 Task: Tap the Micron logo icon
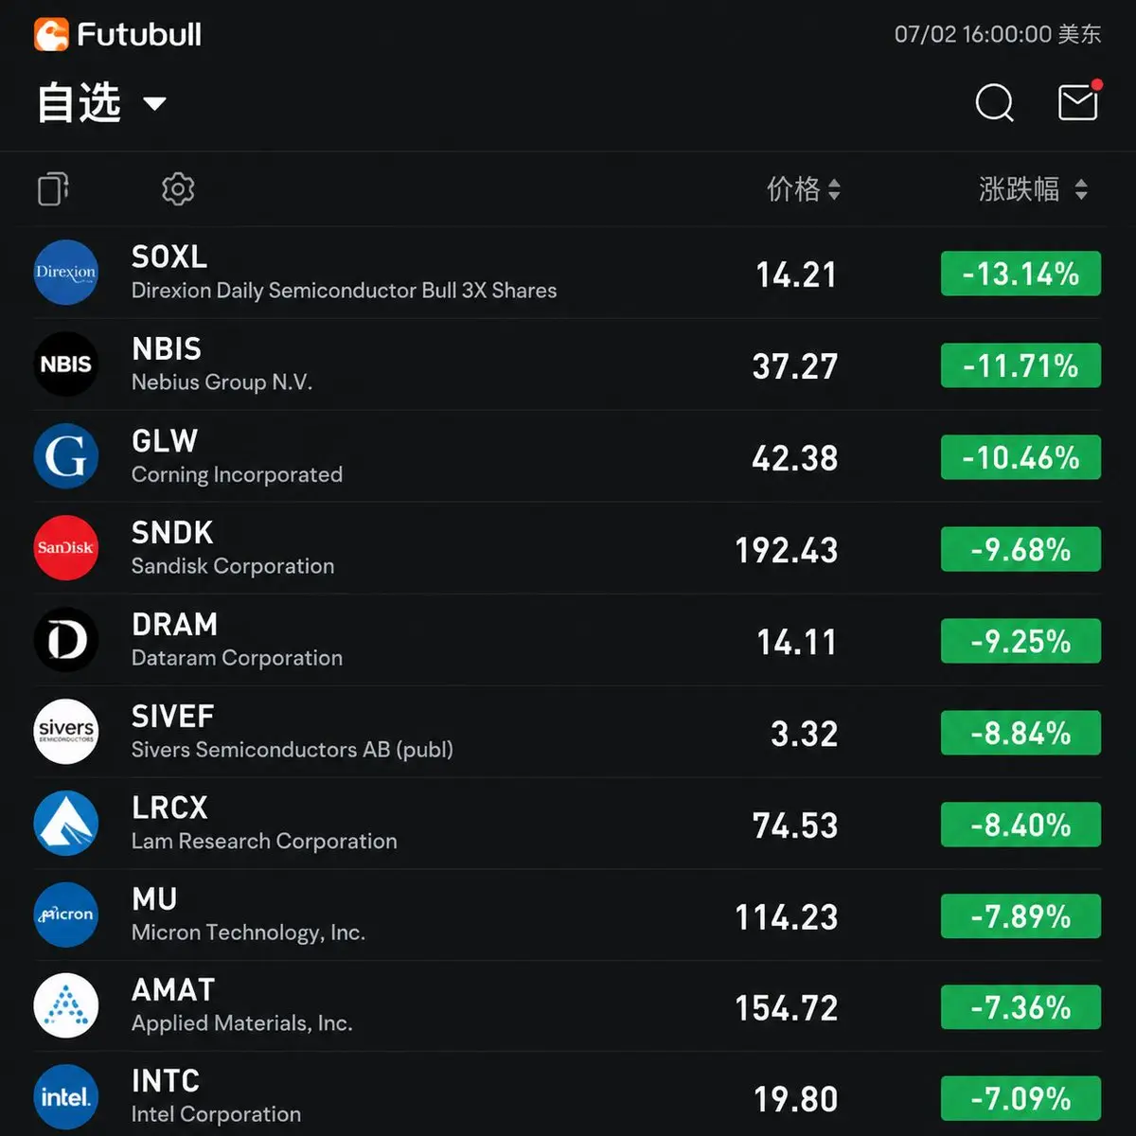66,914
